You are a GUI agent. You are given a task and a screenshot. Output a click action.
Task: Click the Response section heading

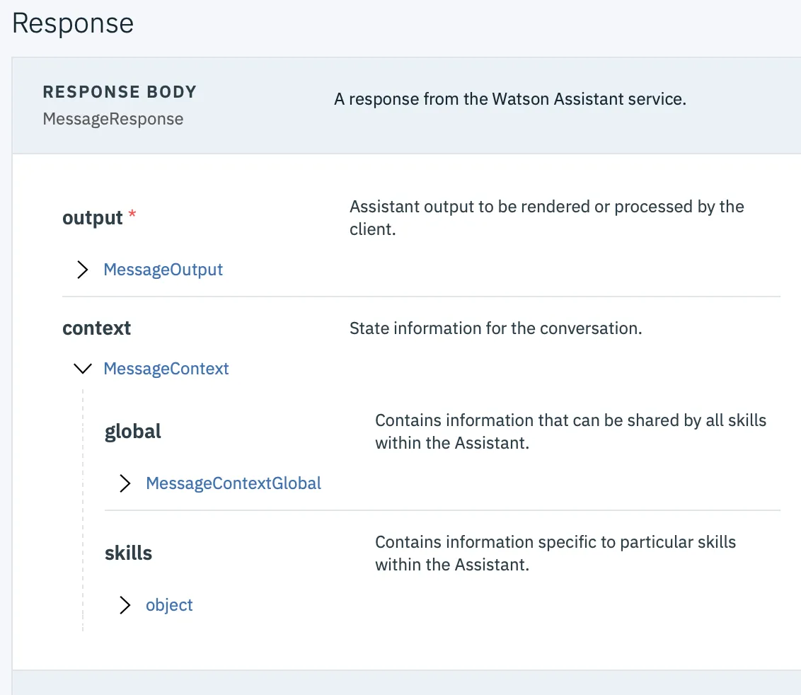pos(73,23)
